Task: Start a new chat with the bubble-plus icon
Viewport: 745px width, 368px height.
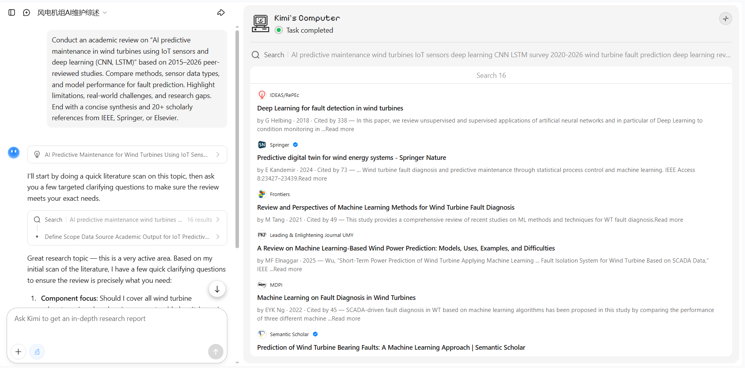Action: click(27, 12)
